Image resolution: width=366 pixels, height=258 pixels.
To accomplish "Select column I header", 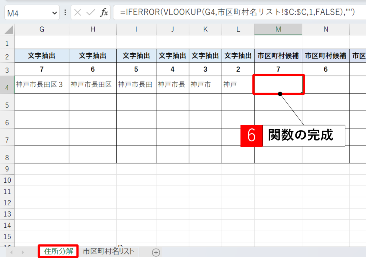I will click(x=136, y=29).
